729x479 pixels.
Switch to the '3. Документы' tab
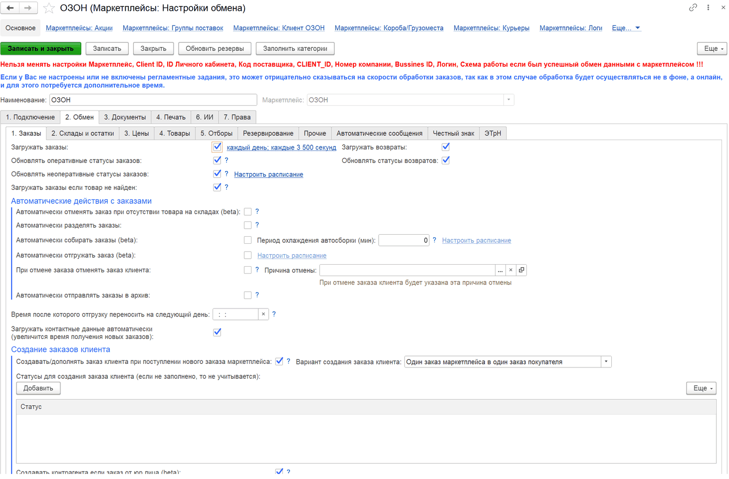[125, 117]
